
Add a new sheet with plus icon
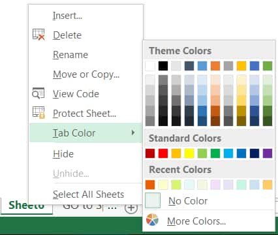tap(131, 208)
